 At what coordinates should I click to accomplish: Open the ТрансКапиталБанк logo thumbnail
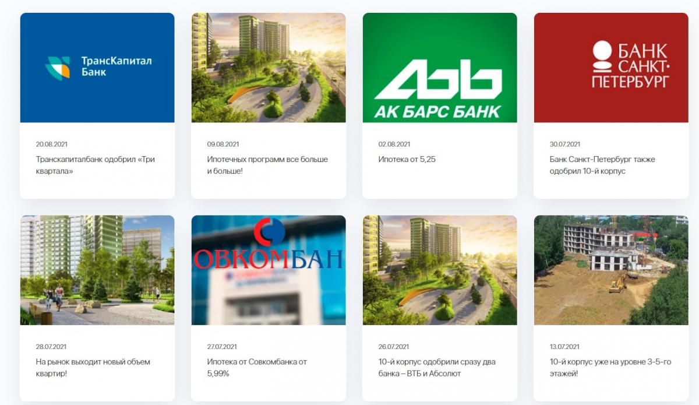tap(97, 68)
